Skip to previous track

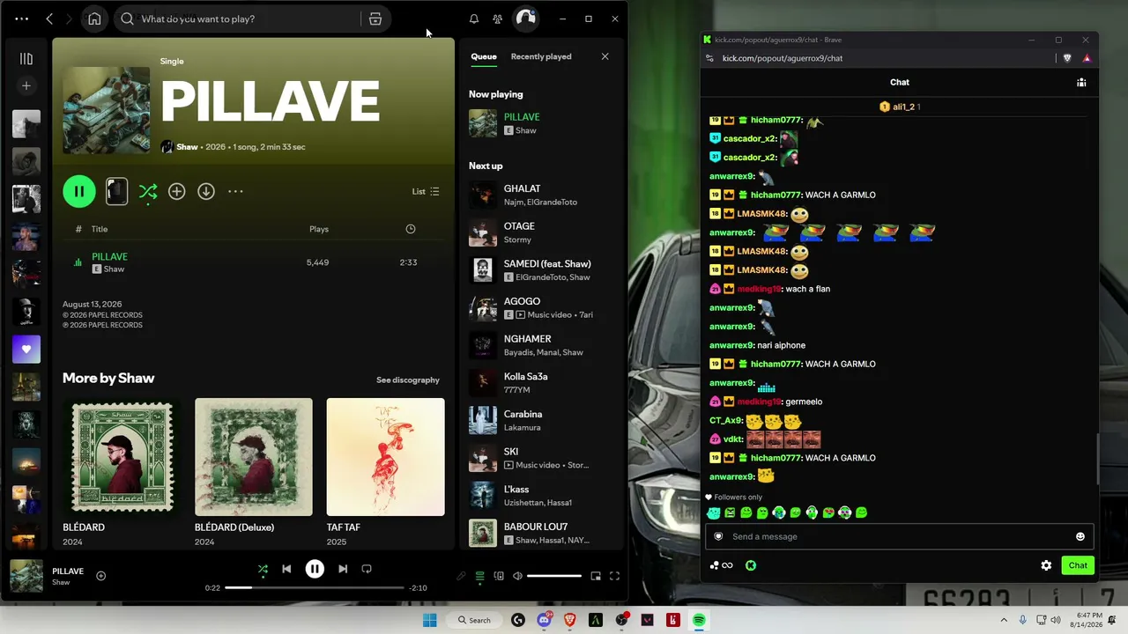click(286, 569)
